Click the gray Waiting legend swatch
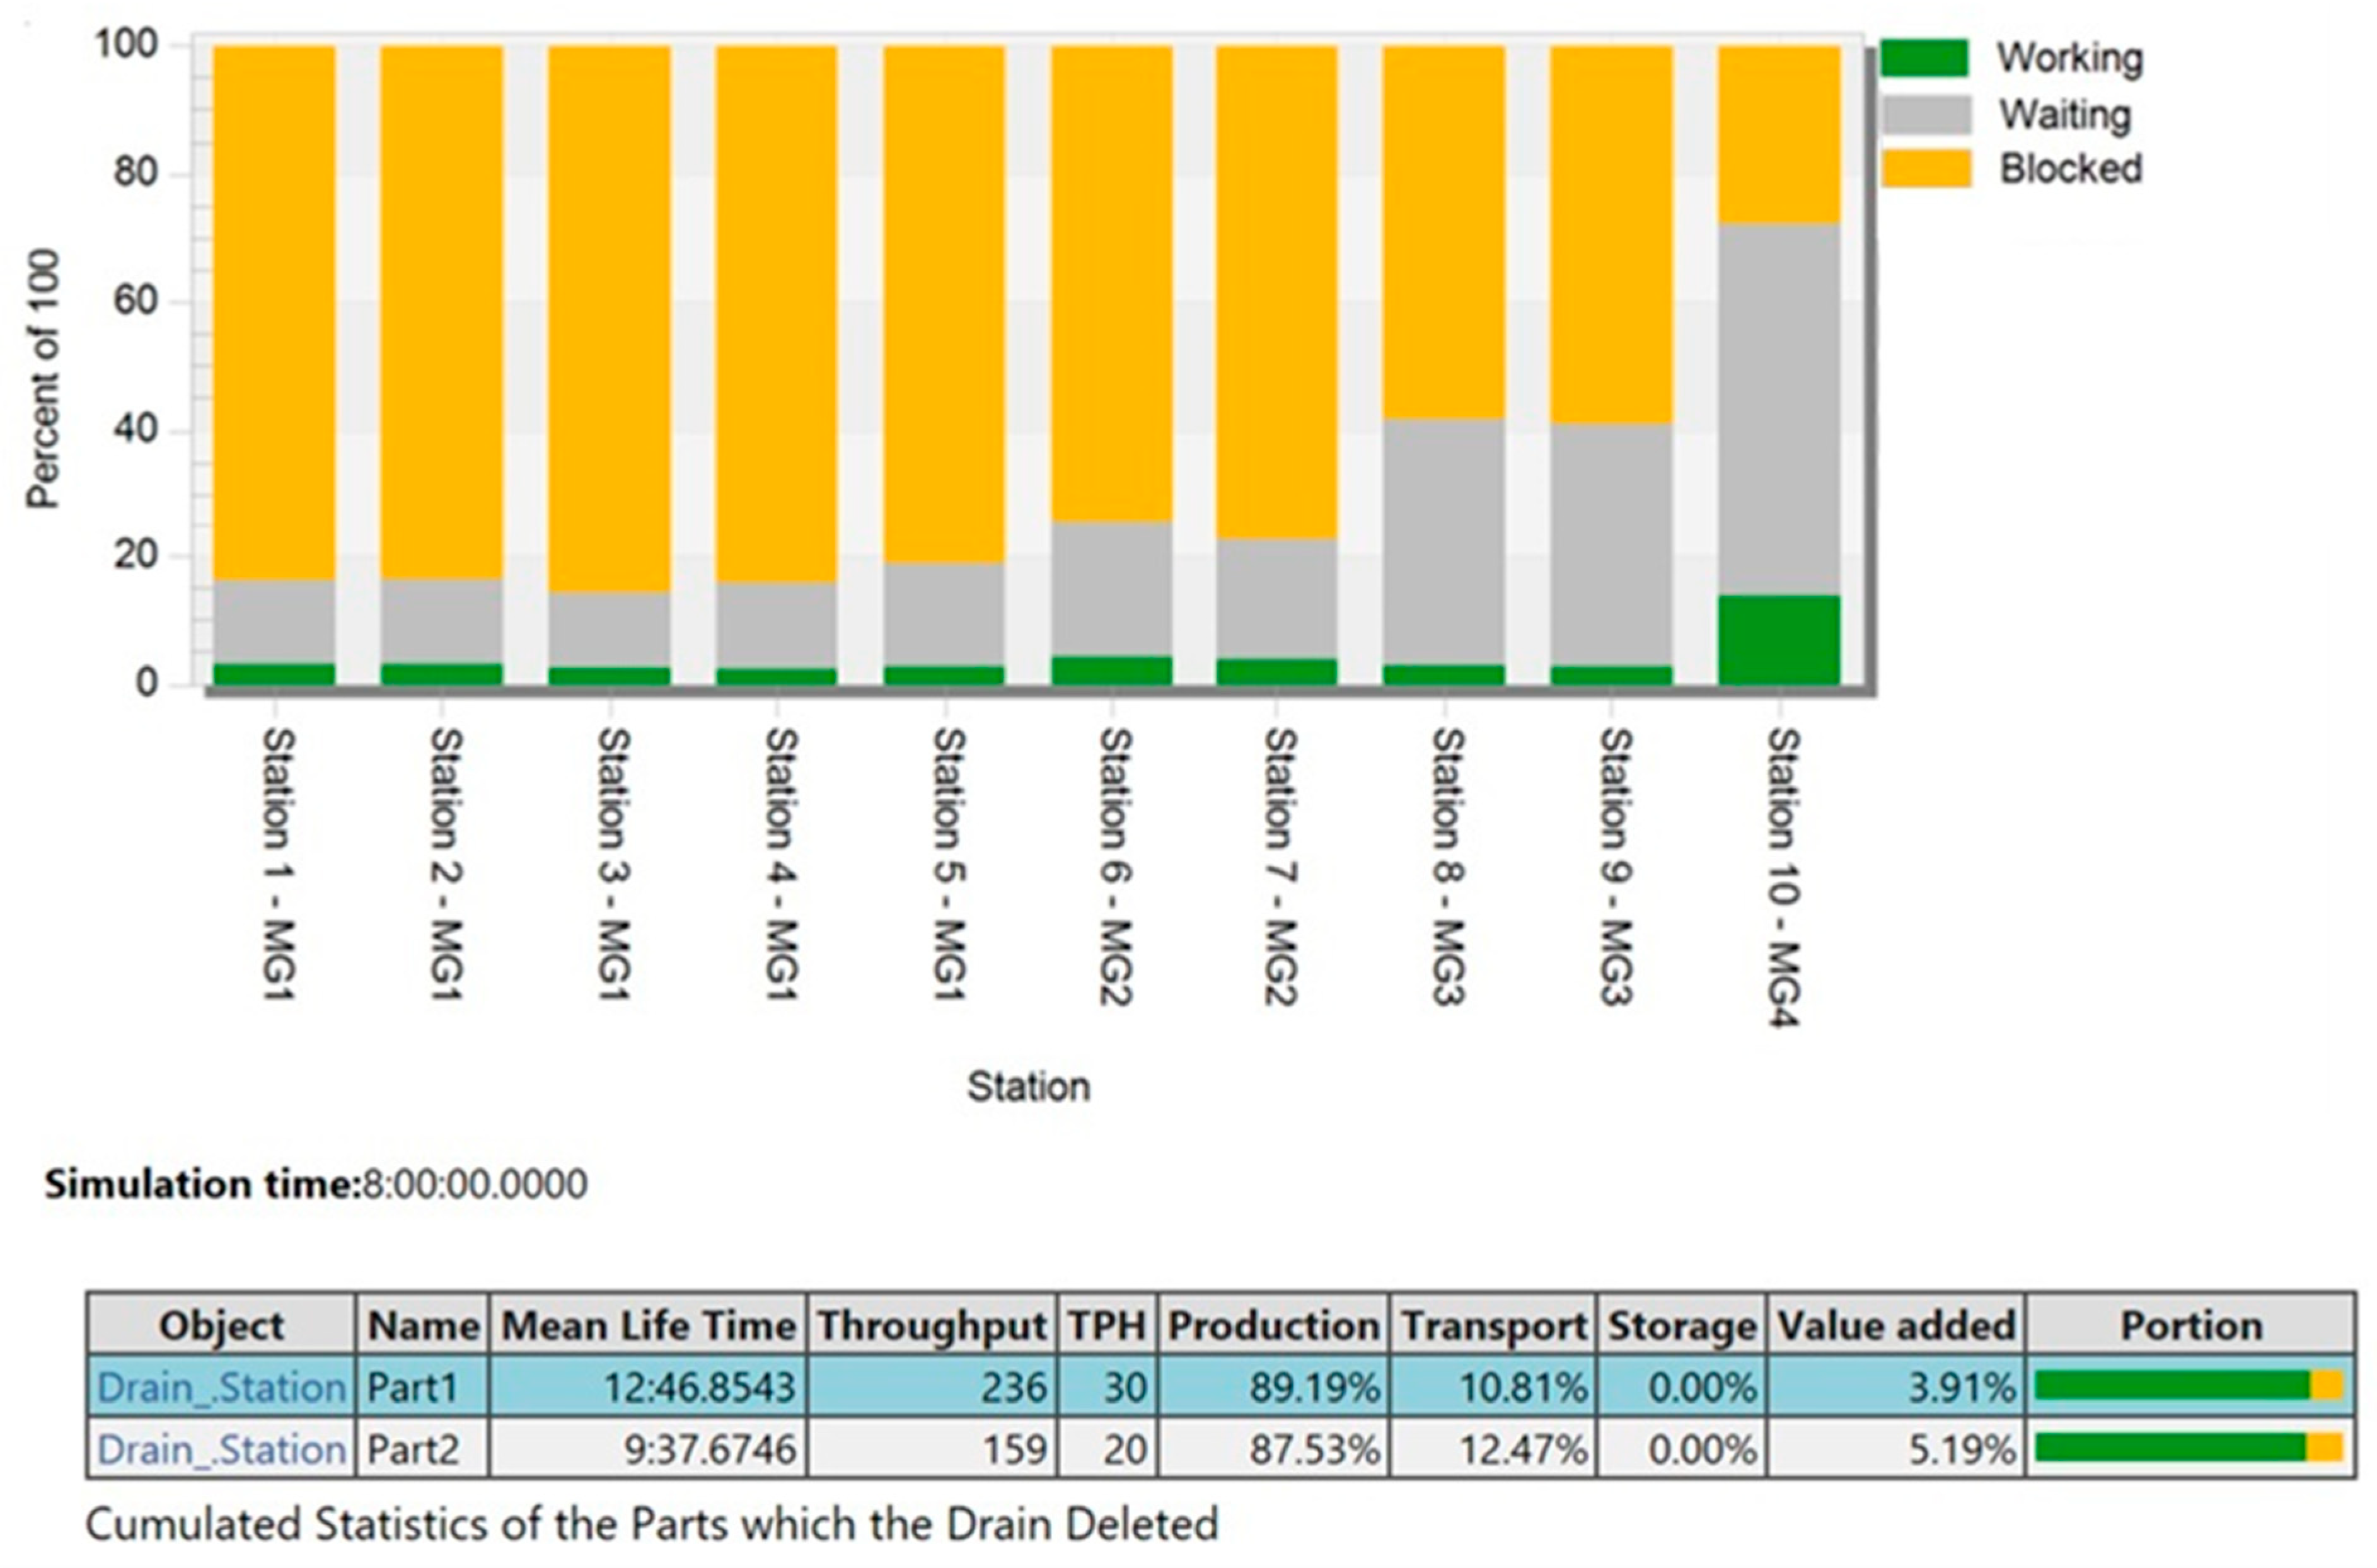This screenshot has height=1568, width=2377. (1926, 115)
